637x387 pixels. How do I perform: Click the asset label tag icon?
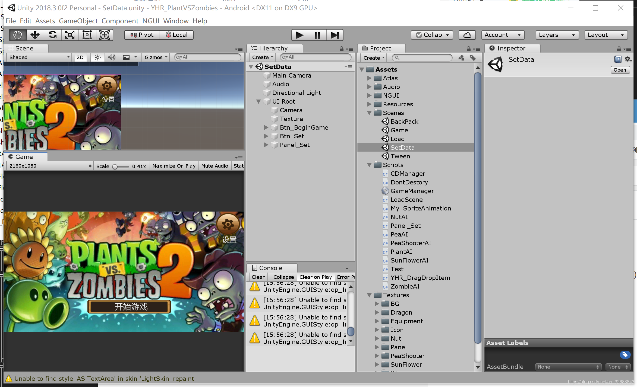(x=625, y=355)
